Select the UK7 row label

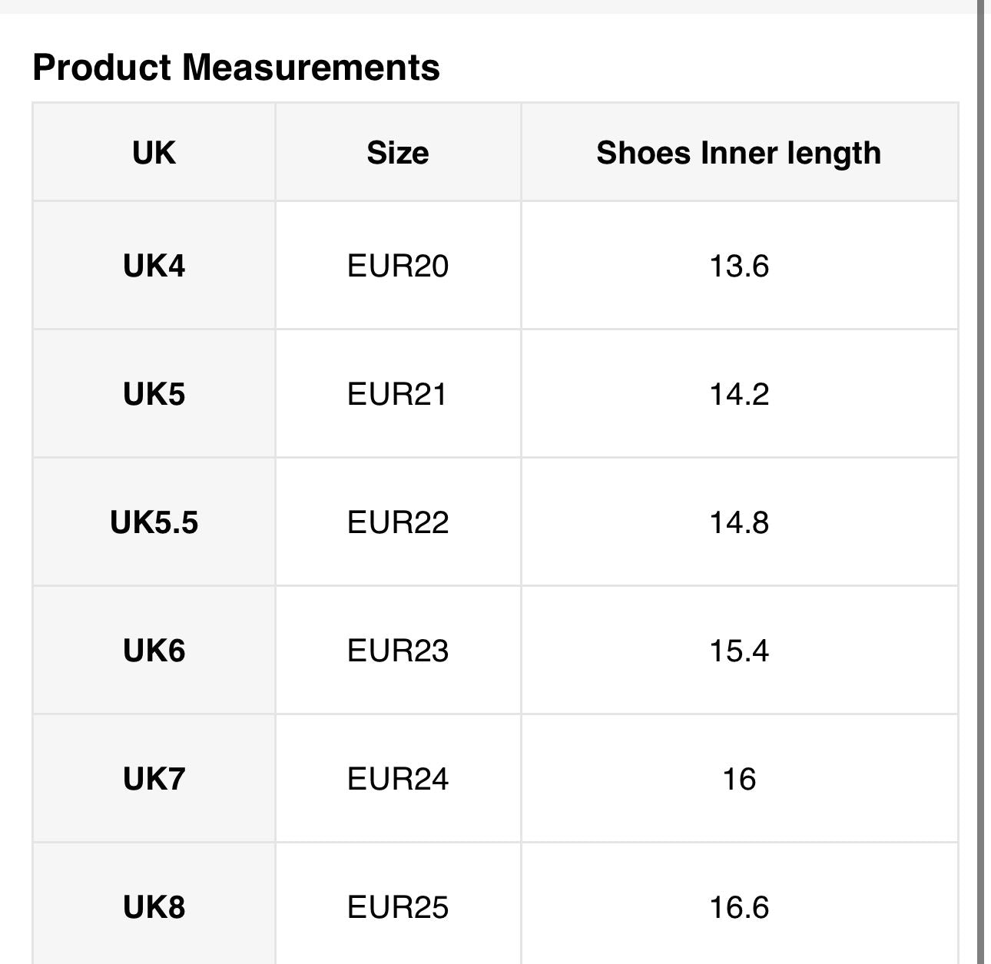tap(154, 779)
